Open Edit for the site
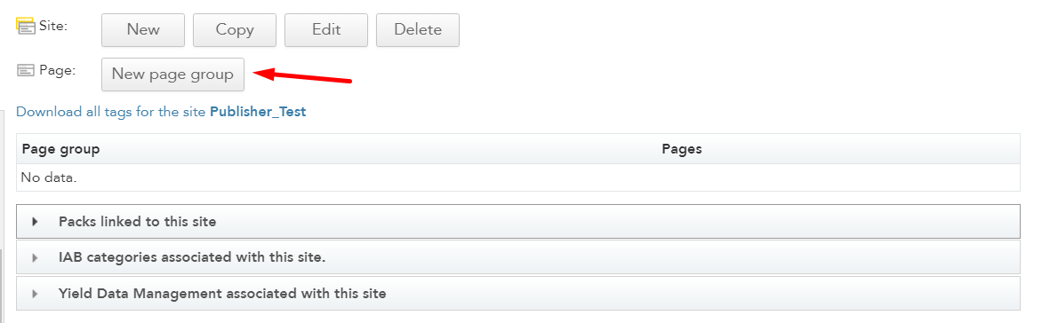The image size is (1058, 323). click(326, 29)
